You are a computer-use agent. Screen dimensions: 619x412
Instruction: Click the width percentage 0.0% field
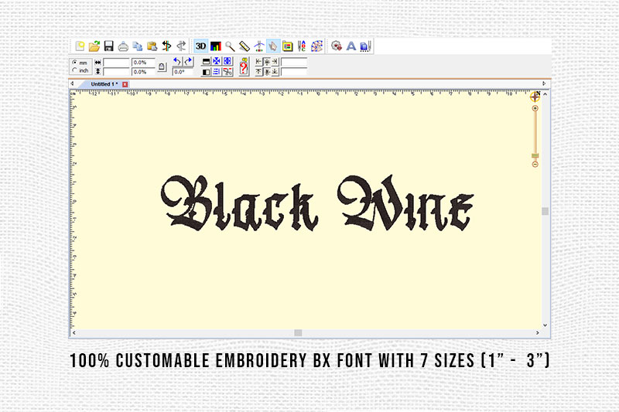coord(143,63)
